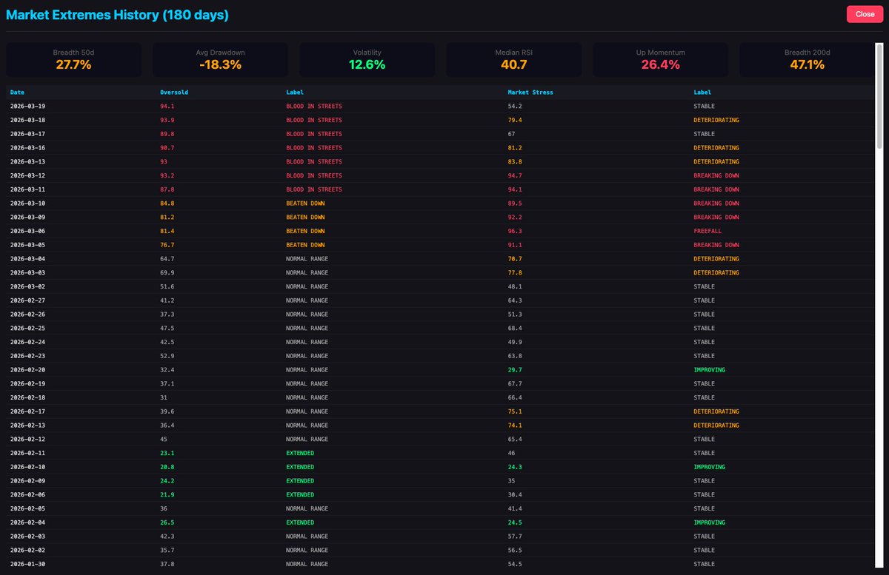The height and width of the screenshot is (575, 889).
Task: Click the FREEFALL label
Action: click(x=707, y=231)
